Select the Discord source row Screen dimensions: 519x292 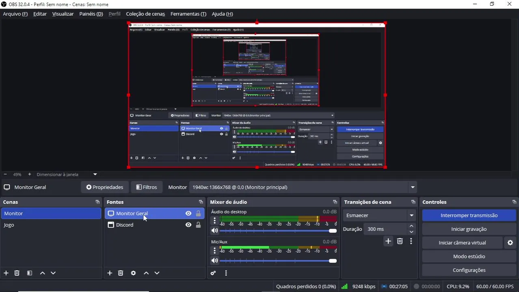pyautogui.click(x=154, y=225)
